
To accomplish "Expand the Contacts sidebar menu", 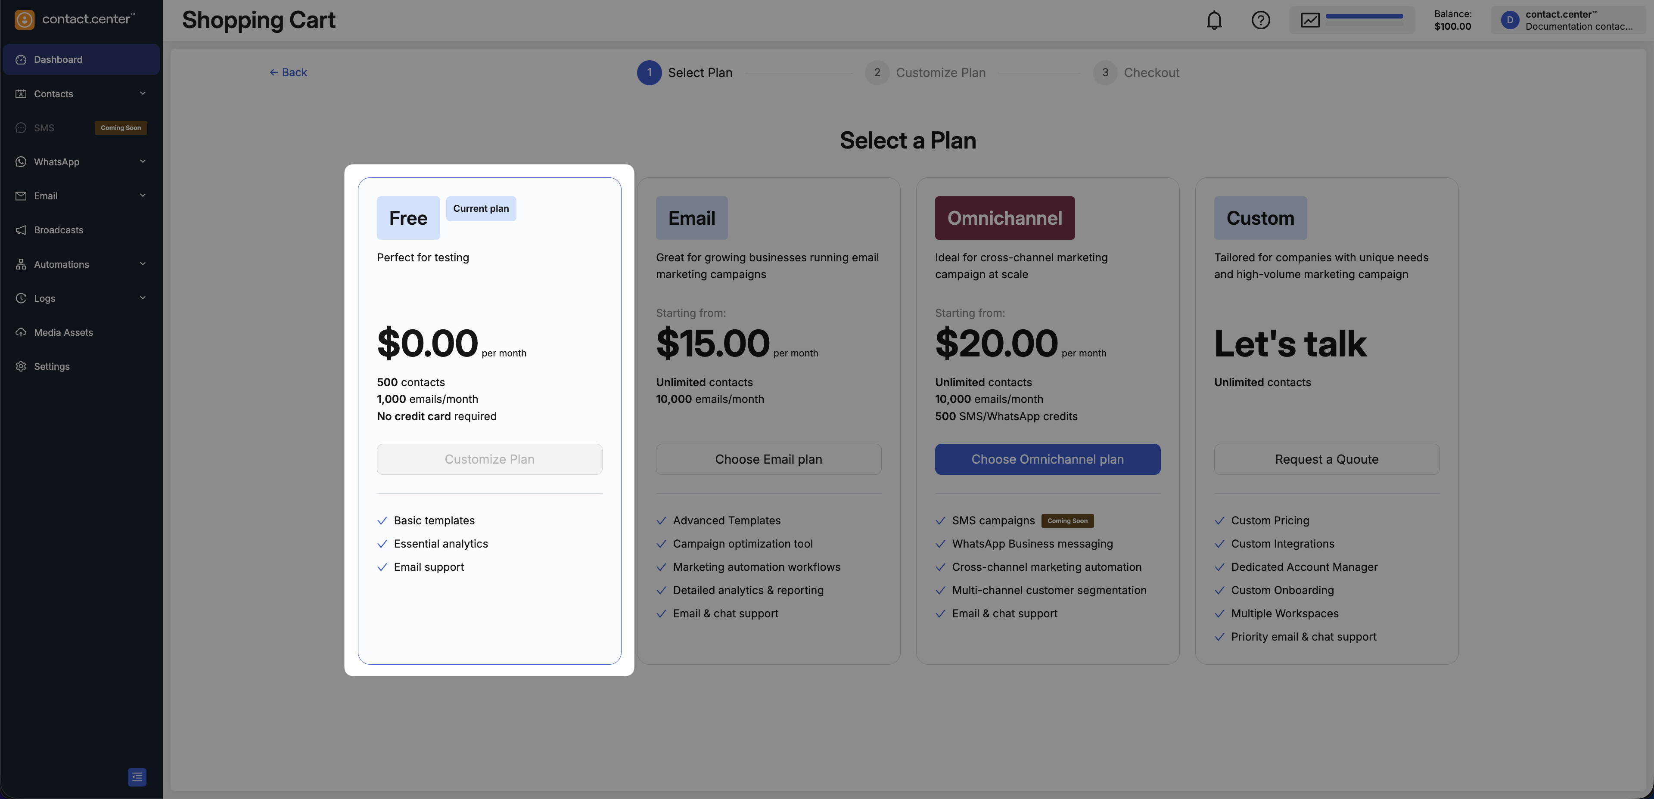I will (x=143, y=94).
